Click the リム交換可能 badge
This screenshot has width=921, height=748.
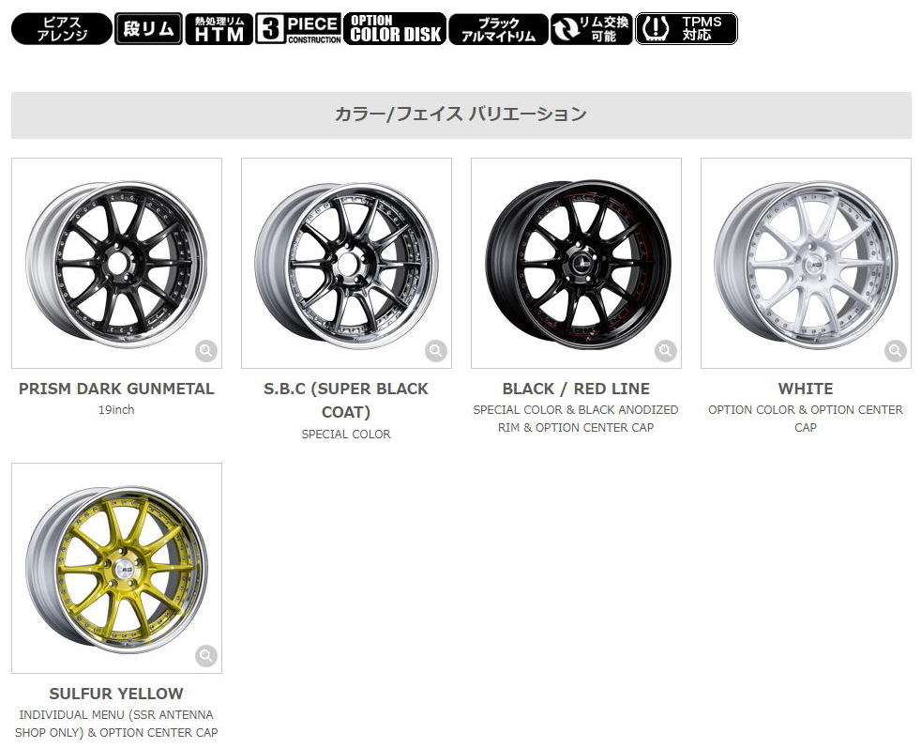coord(592,29)
